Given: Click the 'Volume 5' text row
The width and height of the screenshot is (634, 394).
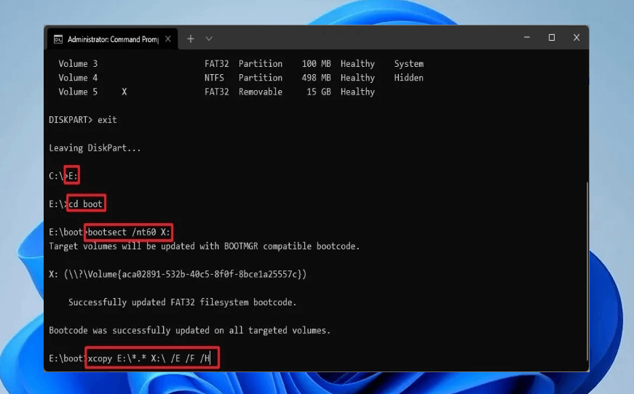Looking at the screenshot, I should pos(217,92).
